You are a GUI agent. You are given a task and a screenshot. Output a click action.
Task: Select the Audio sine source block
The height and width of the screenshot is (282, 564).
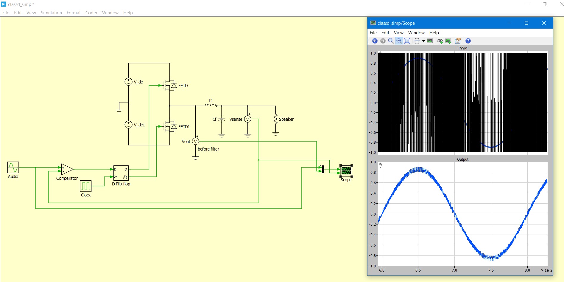coord(13,167)
